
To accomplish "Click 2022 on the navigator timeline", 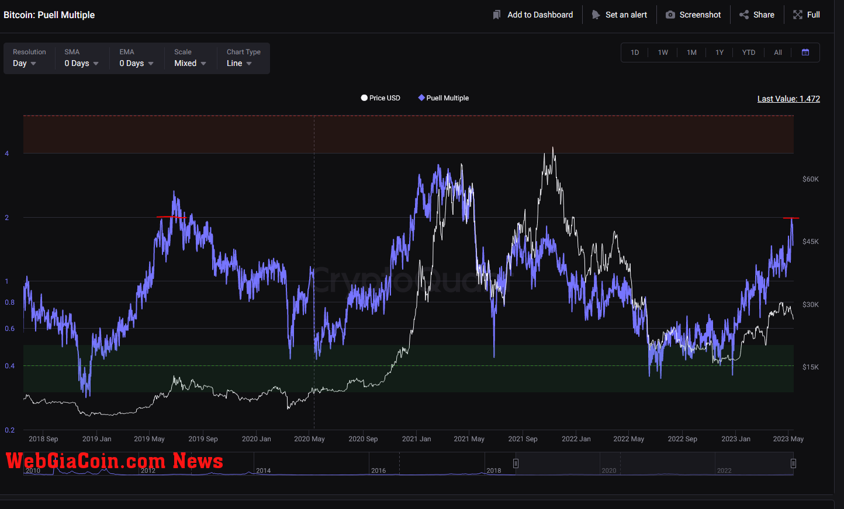I will point(724,470).
